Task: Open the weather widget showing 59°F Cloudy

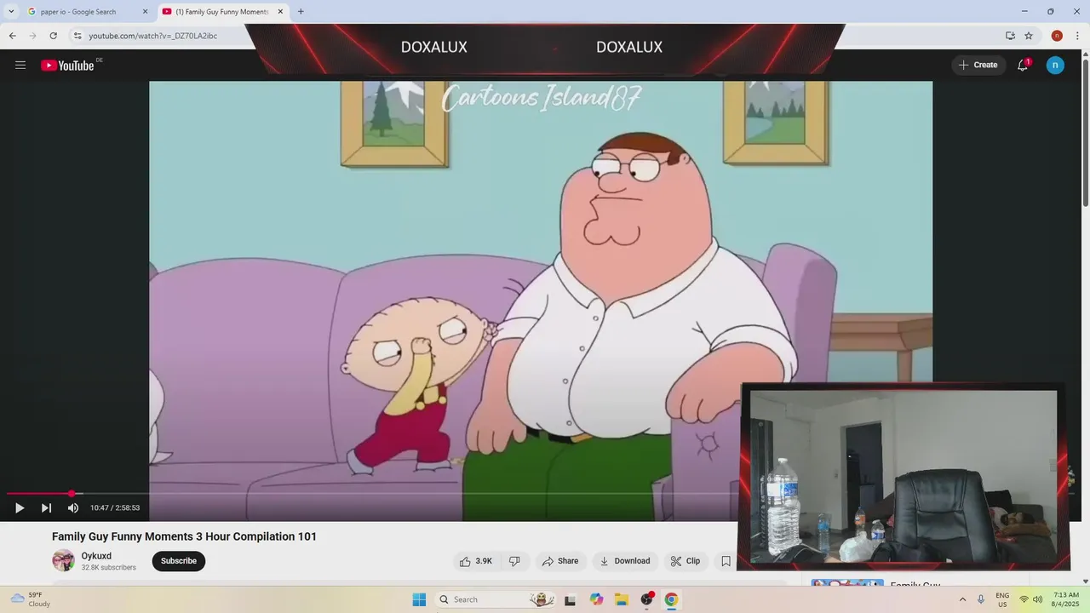Action: click(x=31, y=599)
